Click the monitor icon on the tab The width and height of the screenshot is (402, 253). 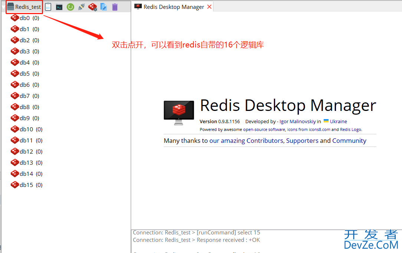[x=138, y=7]
